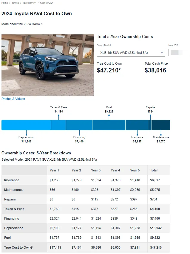190x254 pixels.
Task: Select the Insurance bar segment
Action: [x=137, y=125]
